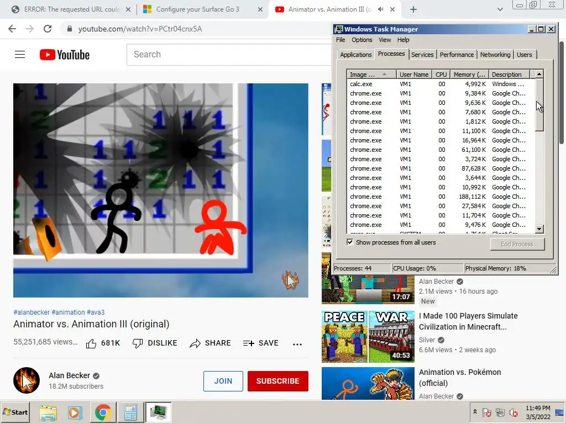
Task: Select the calc.exe process row
Action: point(441,84)
